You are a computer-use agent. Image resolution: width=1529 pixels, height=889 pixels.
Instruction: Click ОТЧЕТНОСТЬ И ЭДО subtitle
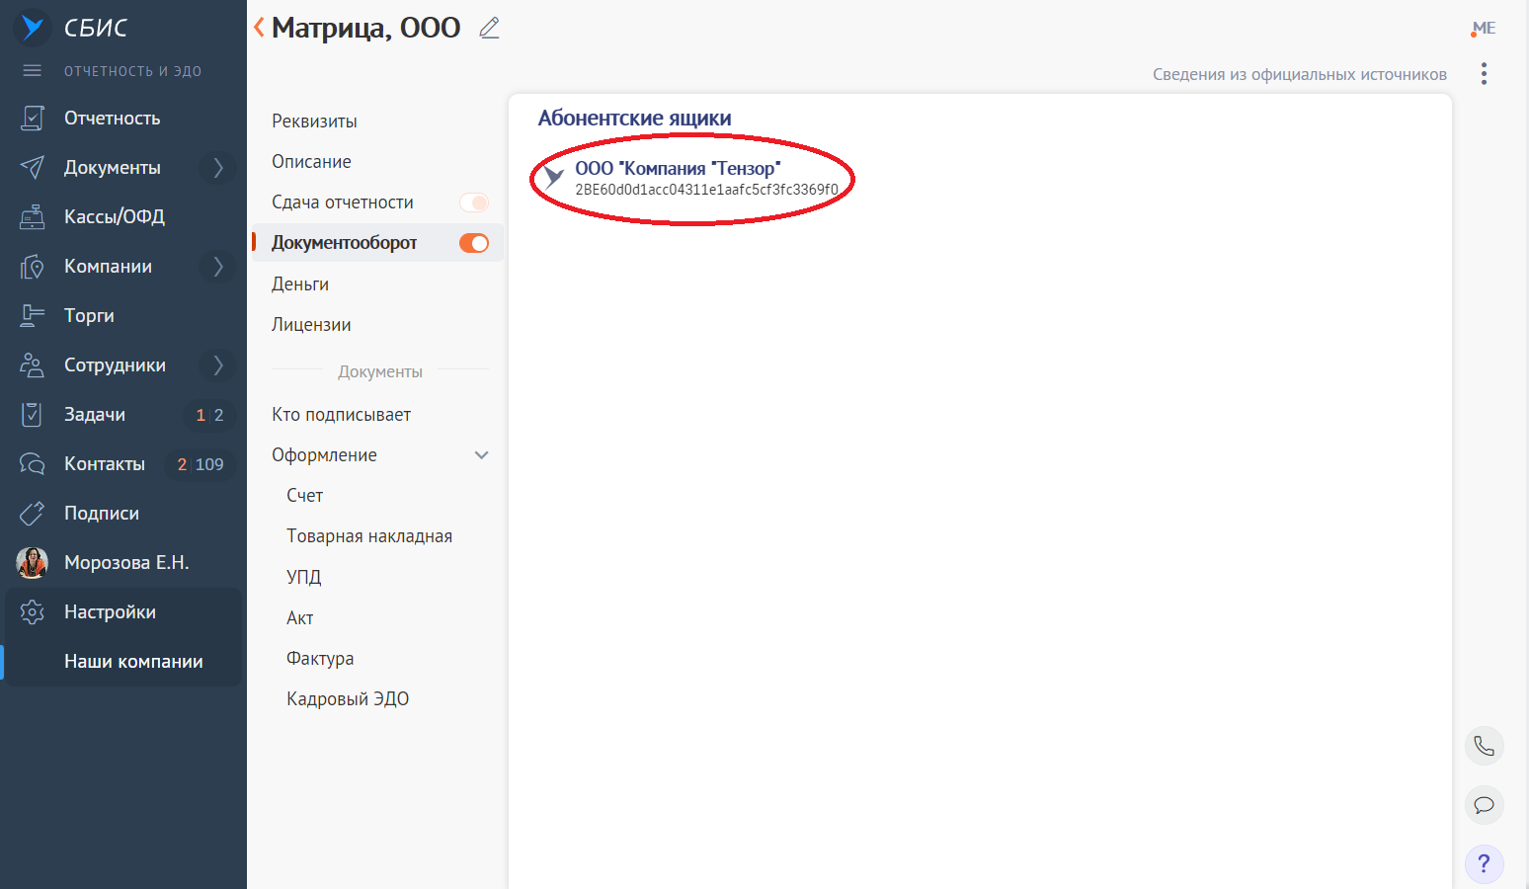click(132, 71)
